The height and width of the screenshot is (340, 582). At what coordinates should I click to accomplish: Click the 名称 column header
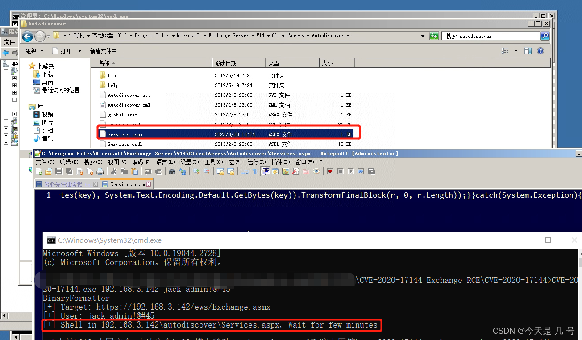151,63
